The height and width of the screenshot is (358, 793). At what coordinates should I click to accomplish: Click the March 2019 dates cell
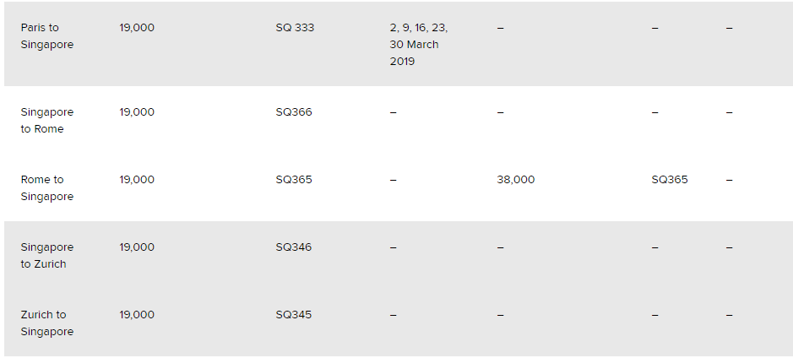[419, 45]
